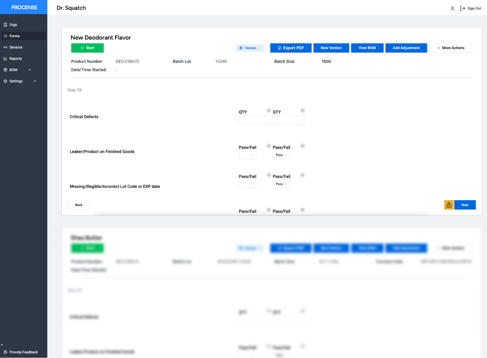Viewport: 487px width, 358px height.
Task: Open comment bubble for second Critical Defects QTY
Action: coord(302,110)
